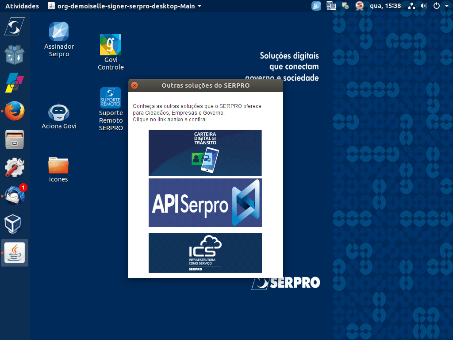Click the Assinador tray icon in top bar

click(x=316, y=6)
